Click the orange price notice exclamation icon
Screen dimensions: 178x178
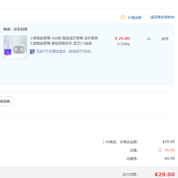[123, 18]
